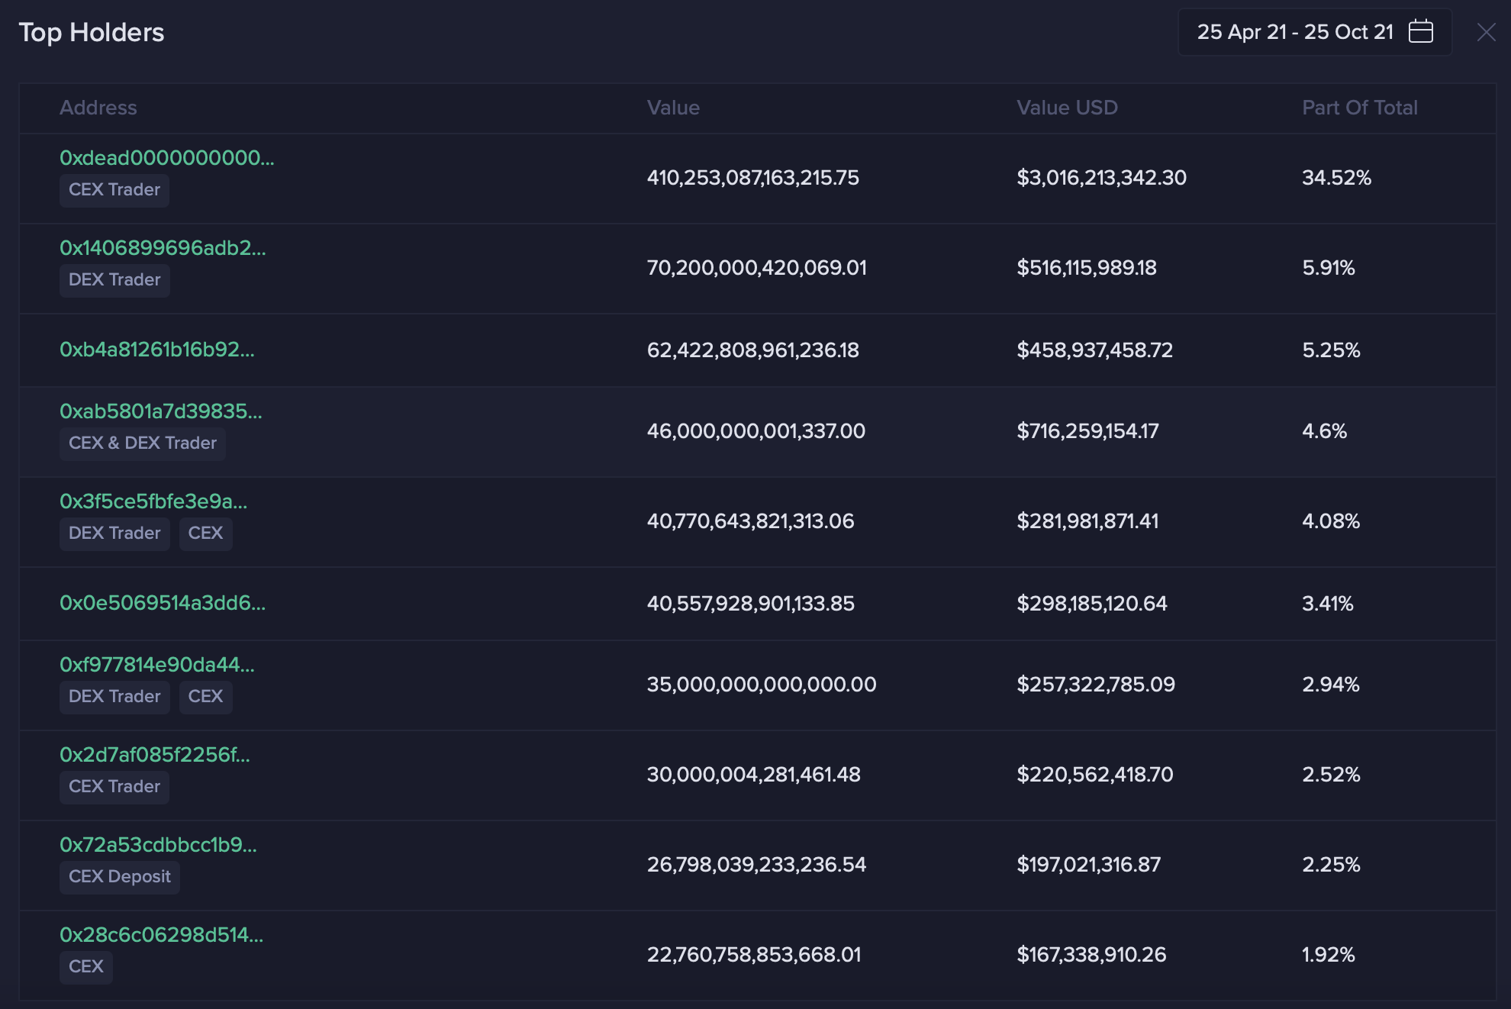Screen dimensions: 1511x1009
Task: Open address 0x72a53cdbbcc1b9...
Action: (x=158, y=845)
